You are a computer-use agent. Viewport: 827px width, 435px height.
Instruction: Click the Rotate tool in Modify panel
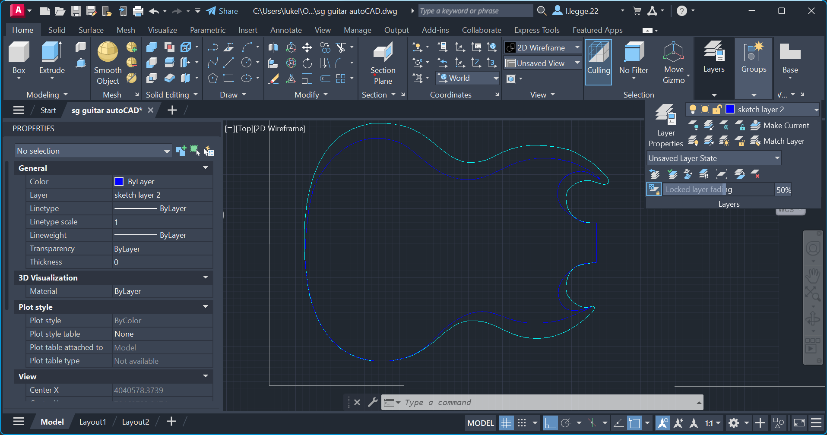(x=307, y=63)
